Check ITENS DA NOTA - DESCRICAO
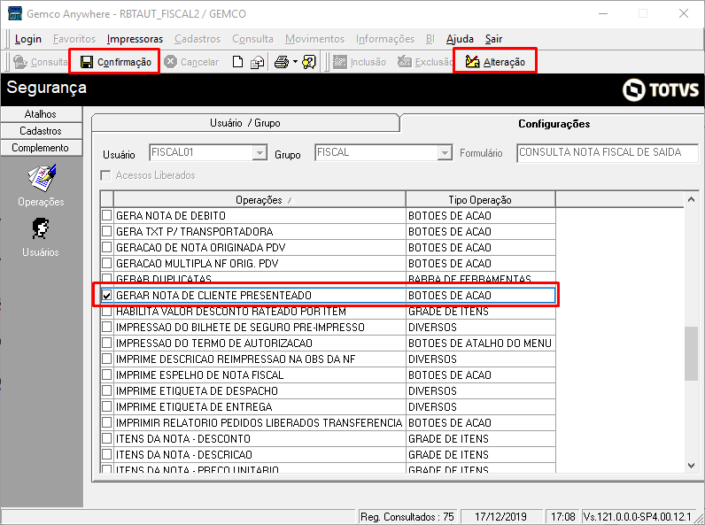This screenshot has height=525, width=705. [106, 454]
